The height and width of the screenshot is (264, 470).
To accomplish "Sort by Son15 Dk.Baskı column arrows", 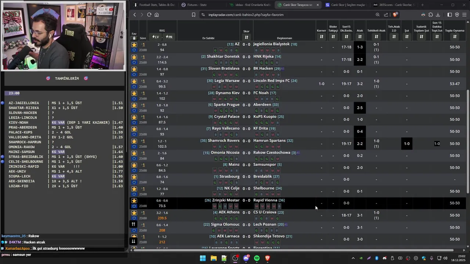I will [346, 37].
